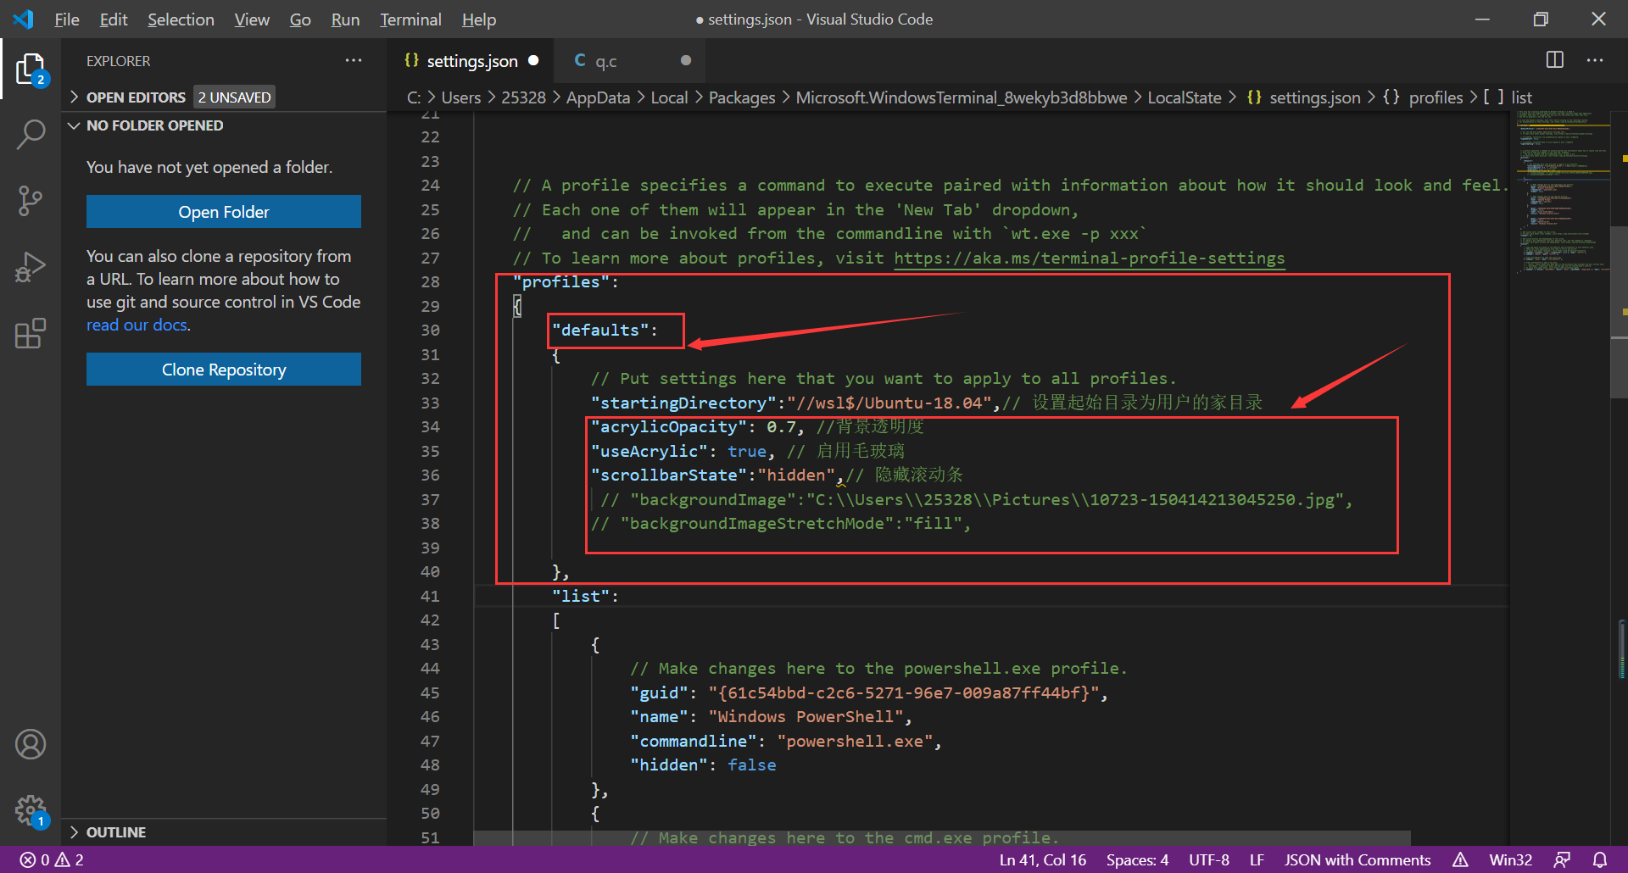Open the File menu

pos(66,19)
